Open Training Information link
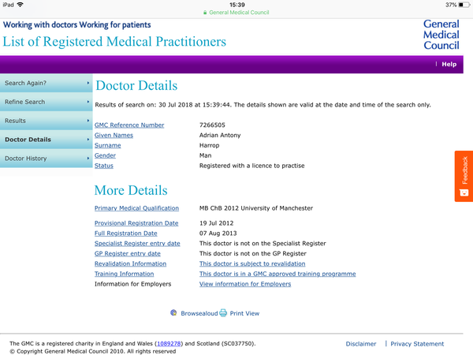Screen dimensions: 473x355 click(x=125, y=274)
